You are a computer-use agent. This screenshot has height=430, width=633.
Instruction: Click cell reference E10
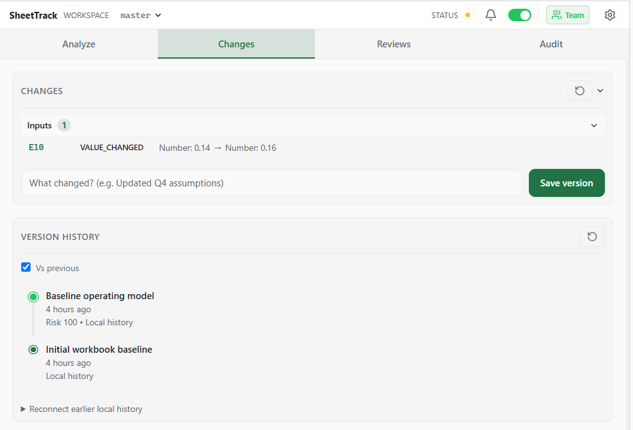(36, 147)
